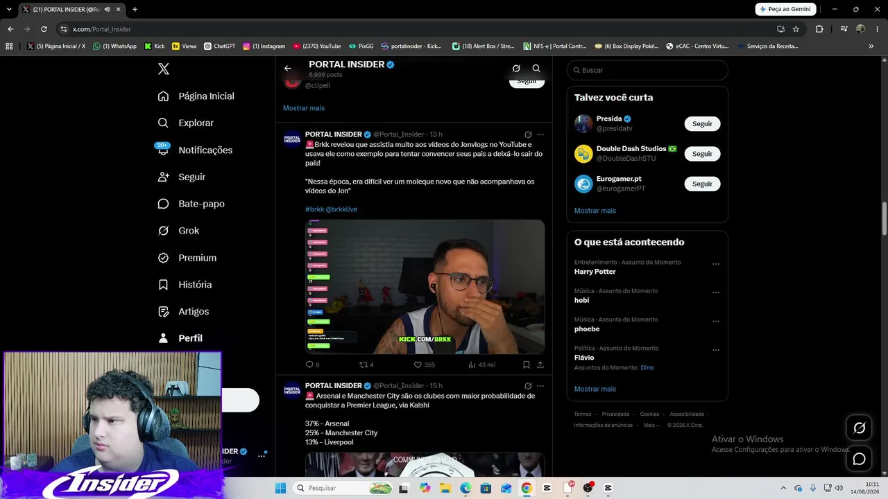Viewport: 888px width, 499px height.
Task: Open Chrome extensions puzzle icon
Action: tap(819, 29)
